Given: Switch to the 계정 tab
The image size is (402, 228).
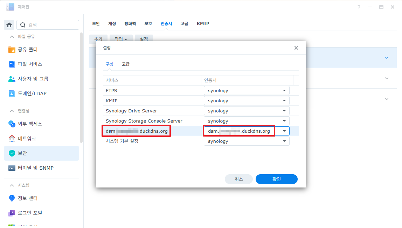Looking at the screenshot, I should (112, 23).
